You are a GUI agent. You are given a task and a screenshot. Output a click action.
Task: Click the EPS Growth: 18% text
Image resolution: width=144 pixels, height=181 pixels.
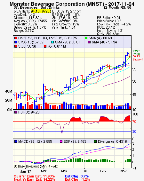tap(66, 14)
